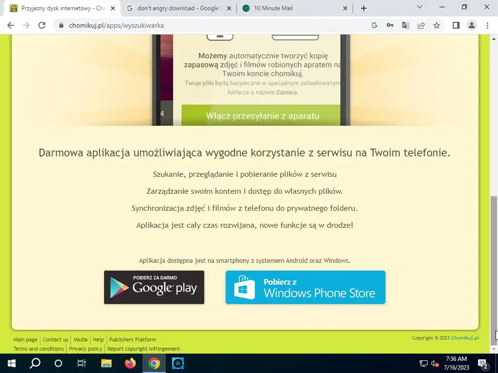Translate this page using the translate icon
498x373 pixels.
[x=405, y=25]
